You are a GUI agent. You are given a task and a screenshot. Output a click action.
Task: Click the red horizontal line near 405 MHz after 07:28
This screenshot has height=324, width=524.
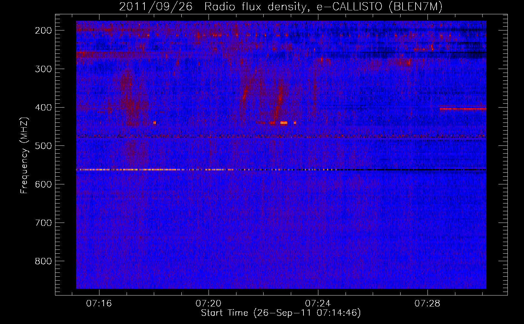pos(463,109)
